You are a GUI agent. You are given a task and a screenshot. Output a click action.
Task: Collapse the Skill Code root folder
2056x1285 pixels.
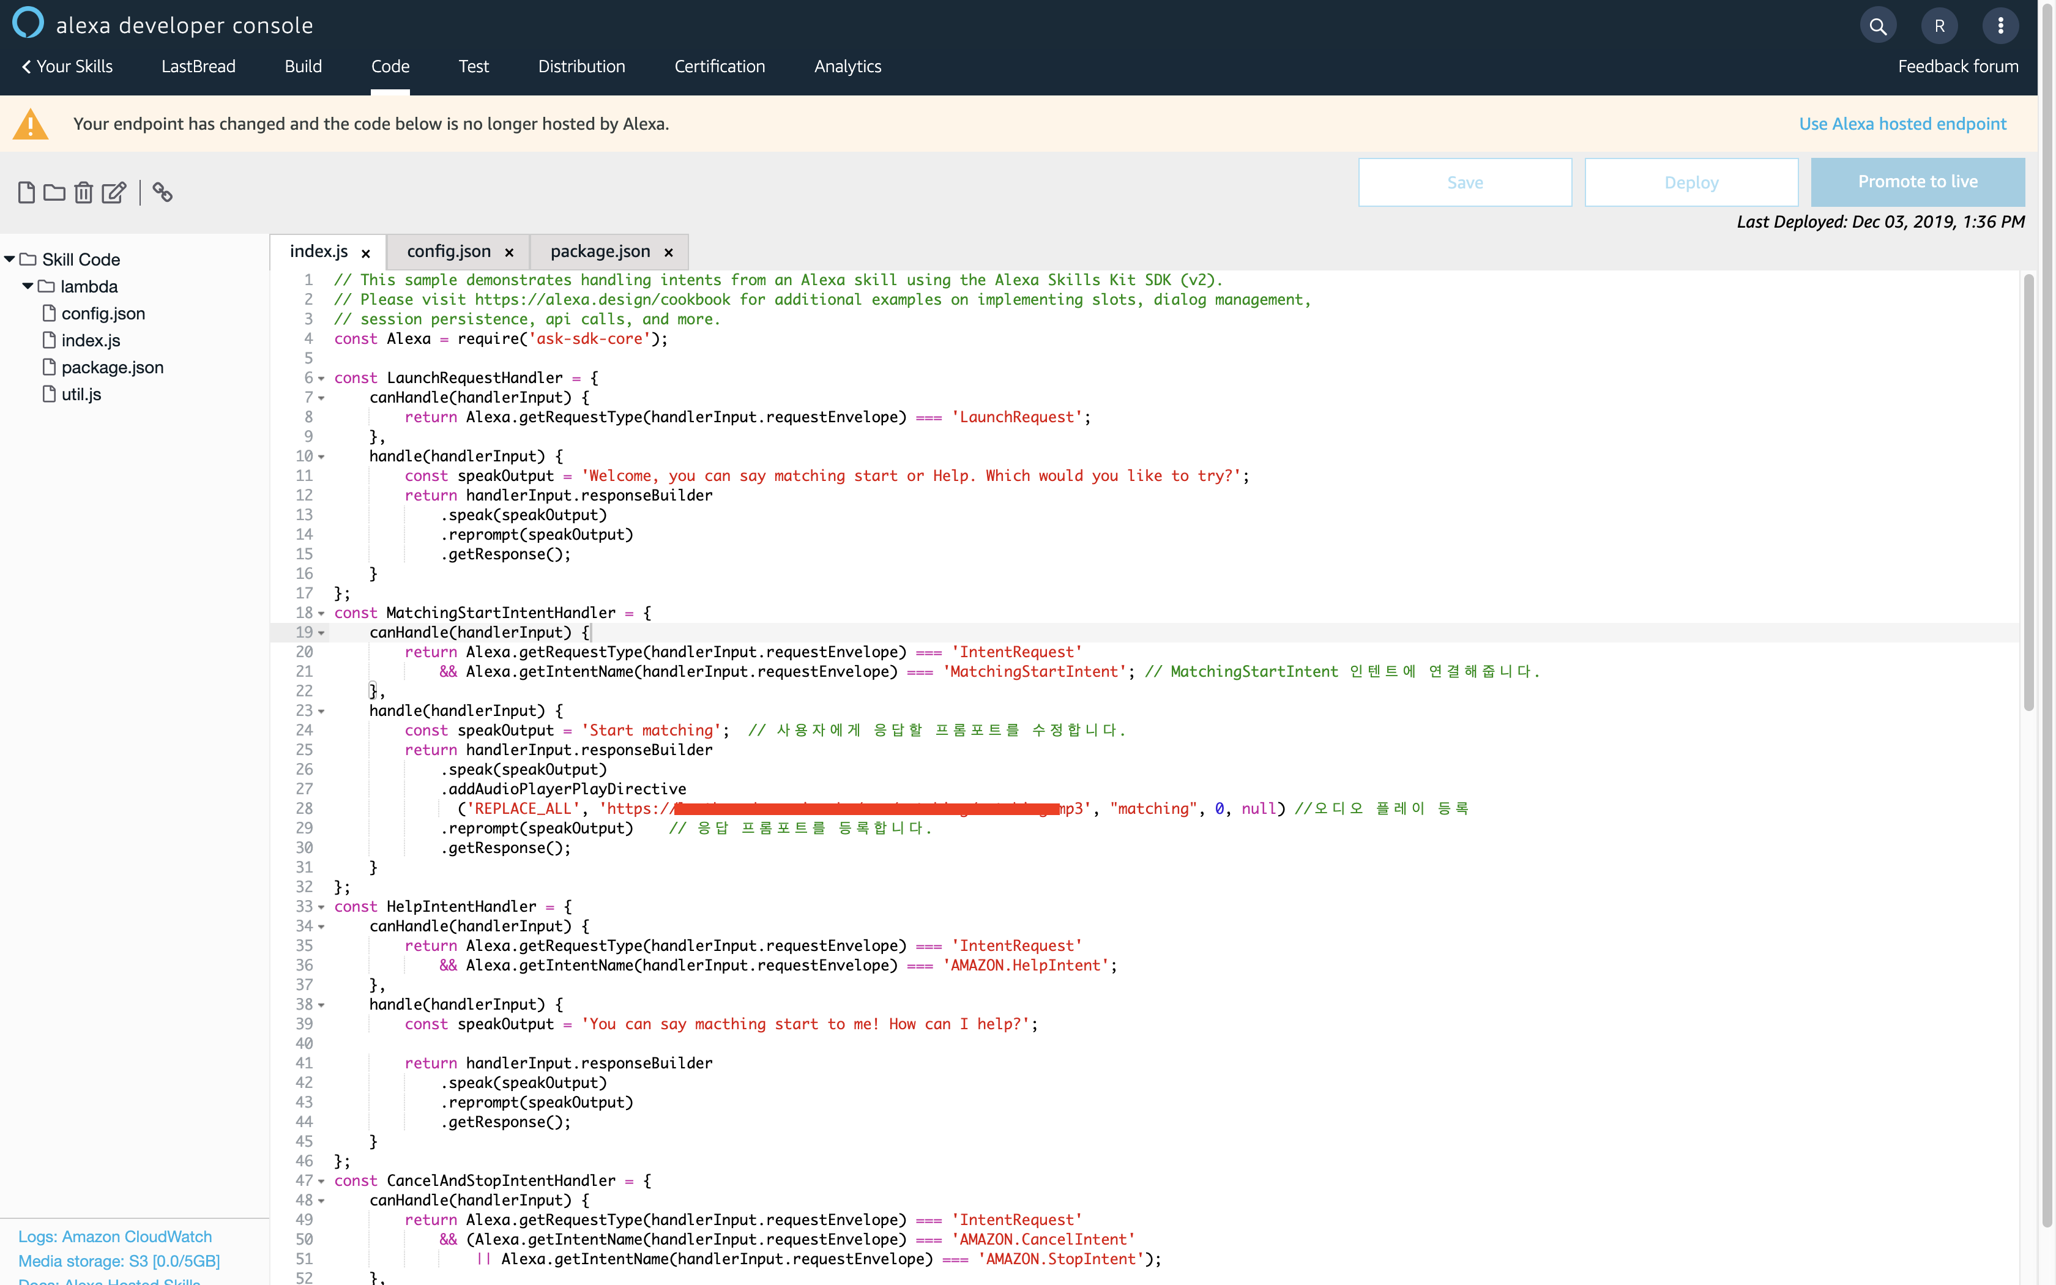pos(9,259)
